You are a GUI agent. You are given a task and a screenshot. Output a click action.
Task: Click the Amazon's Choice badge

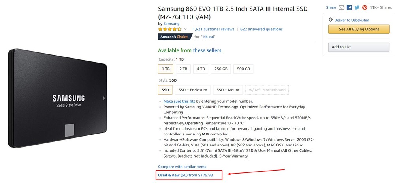point(175,37)
